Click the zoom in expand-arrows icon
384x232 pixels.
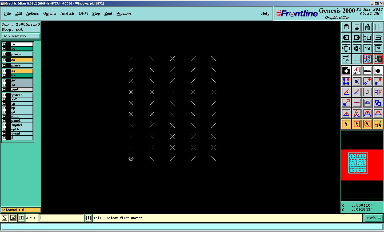346,48
